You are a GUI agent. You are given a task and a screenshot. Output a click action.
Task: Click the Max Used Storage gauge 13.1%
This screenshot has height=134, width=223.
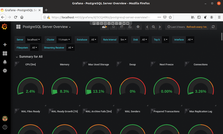(x=98, y=87)
